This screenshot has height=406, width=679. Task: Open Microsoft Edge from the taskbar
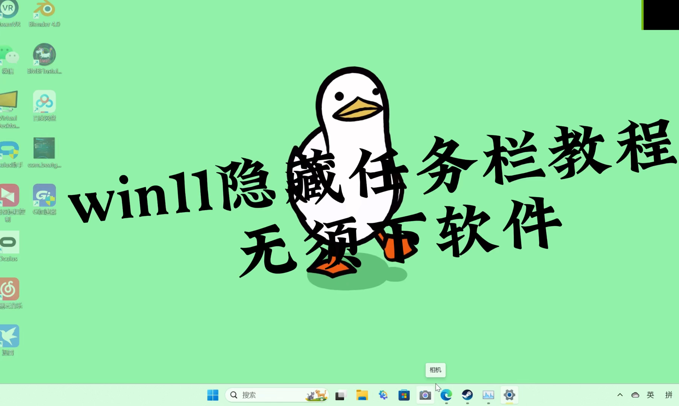tap(446, 395)
